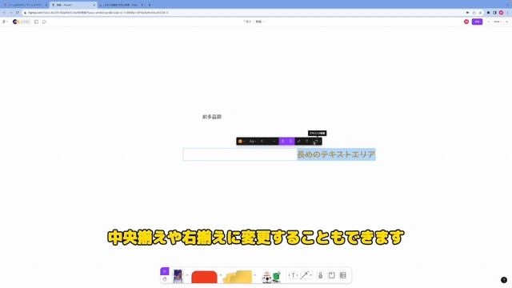
Task: Open the stickers and widgets tray
Action: coord(272,277)
